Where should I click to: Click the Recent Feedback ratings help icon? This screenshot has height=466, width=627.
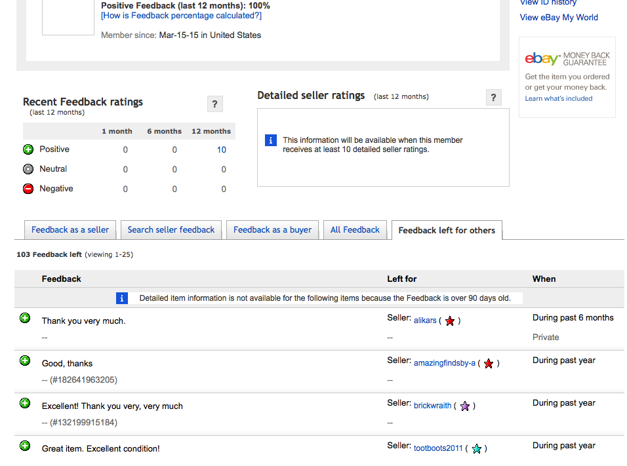[x=214, y=104]
